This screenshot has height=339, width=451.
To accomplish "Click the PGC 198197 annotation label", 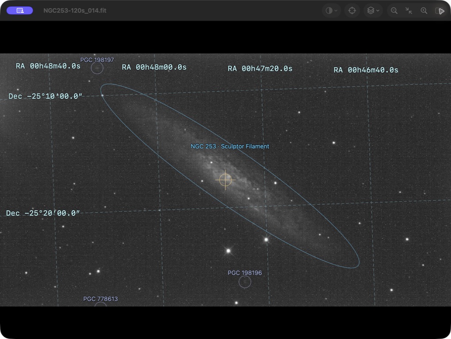I will click(x=97, y=60).
